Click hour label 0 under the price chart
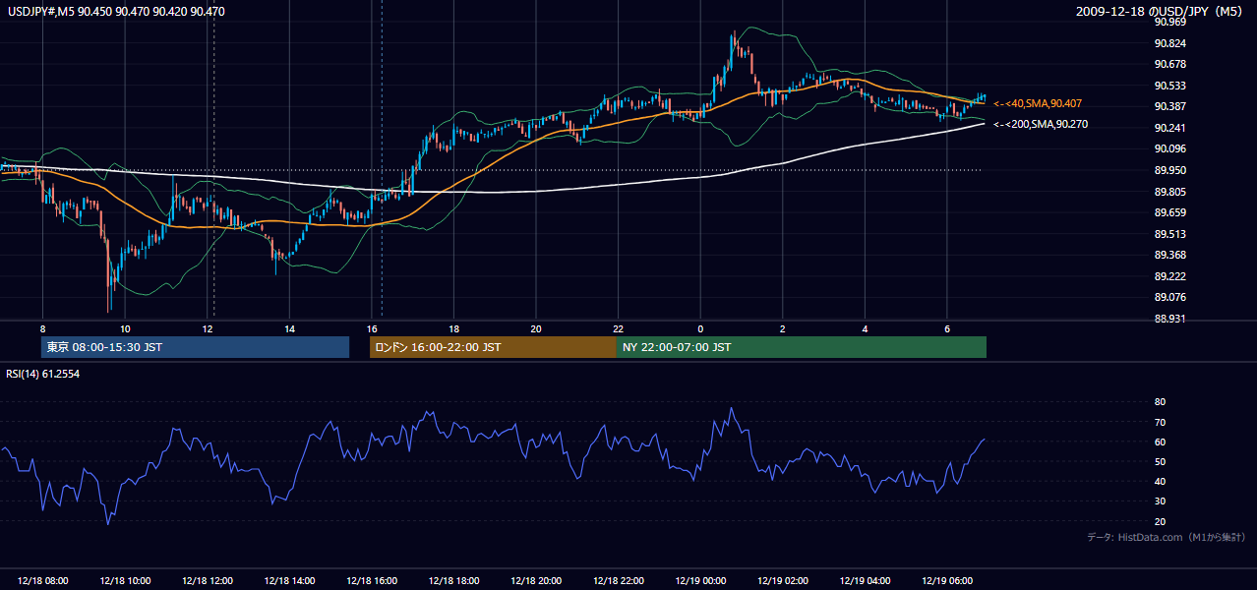Viewport: 1257px width, 590px height. tap(700, 328)
